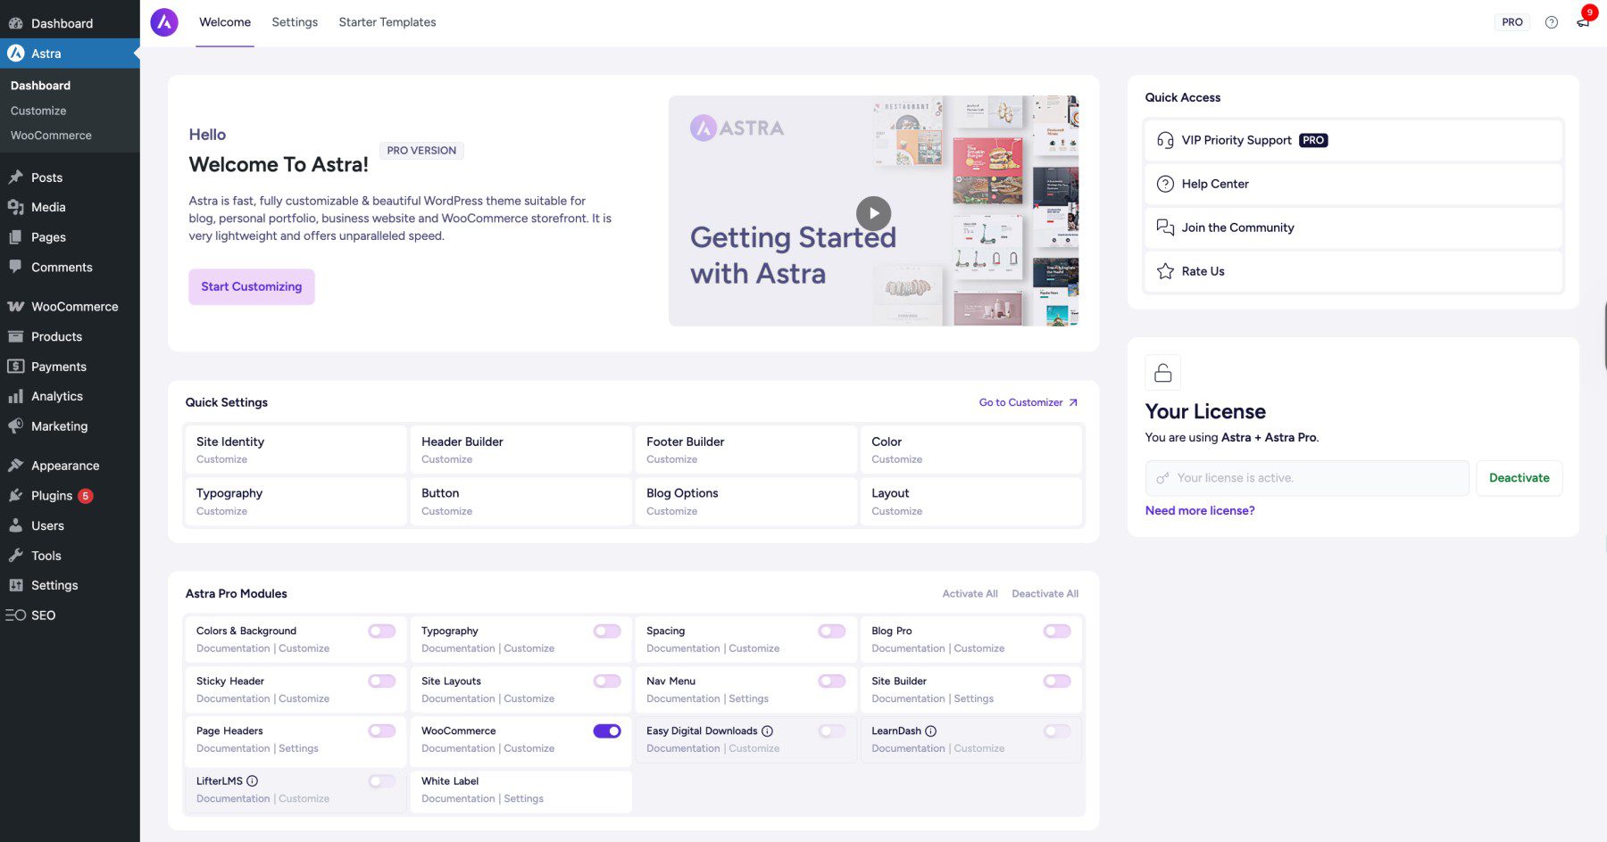Click the Plugins sidebar icon
This screenshot has height=842, width=1607.
pyautogui.click(x=17, y=495)
